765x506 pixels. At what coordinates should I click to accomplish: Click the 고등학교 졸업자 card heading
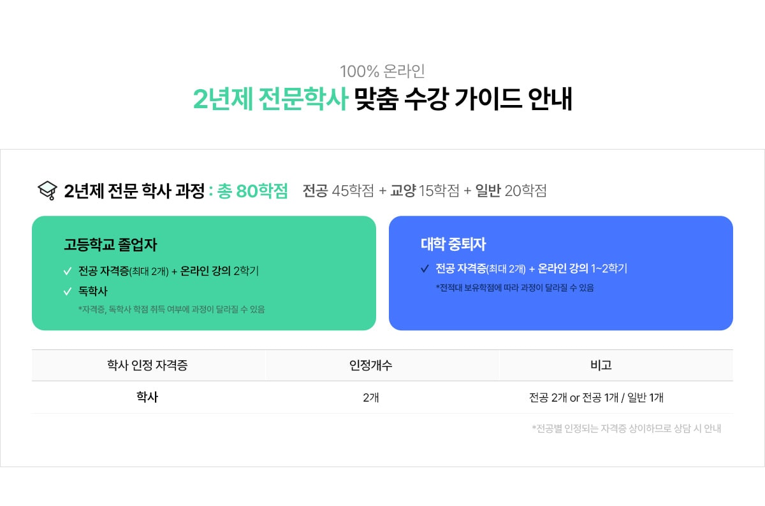[110, 244]
